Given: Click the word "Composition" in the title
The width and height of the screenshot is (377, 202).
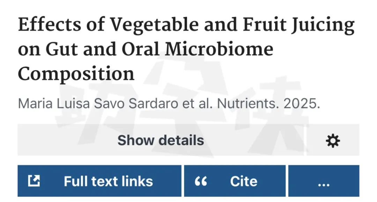Looking at the screenshot, I should point(76,73).
